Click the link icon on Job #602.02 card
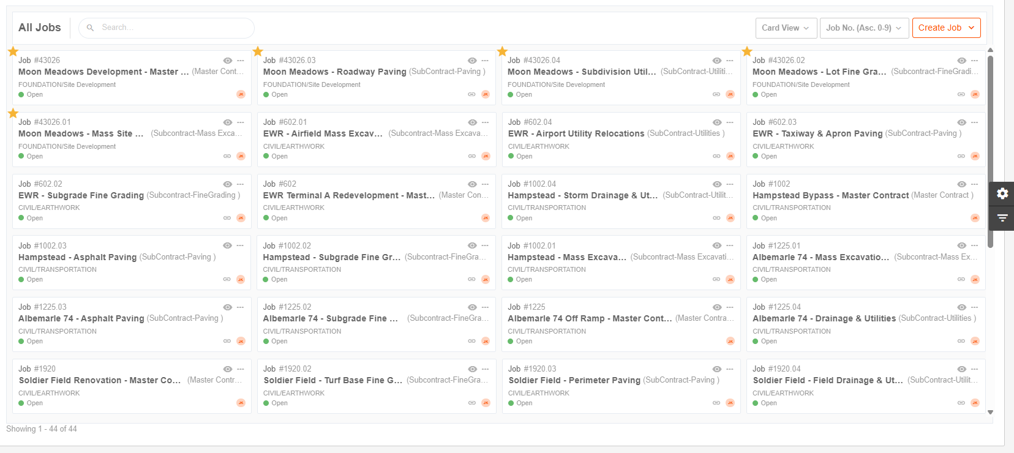The image size is (1014, 453). [227, 218]
